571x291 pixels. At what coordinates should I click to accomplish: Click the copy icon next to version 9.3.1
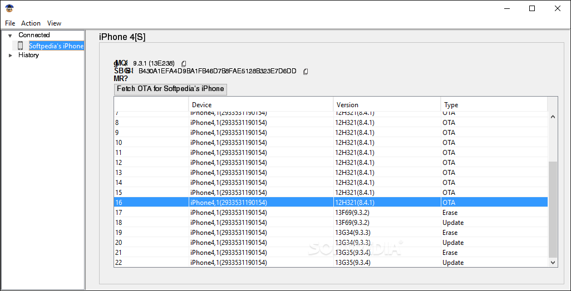pos(184,64)
